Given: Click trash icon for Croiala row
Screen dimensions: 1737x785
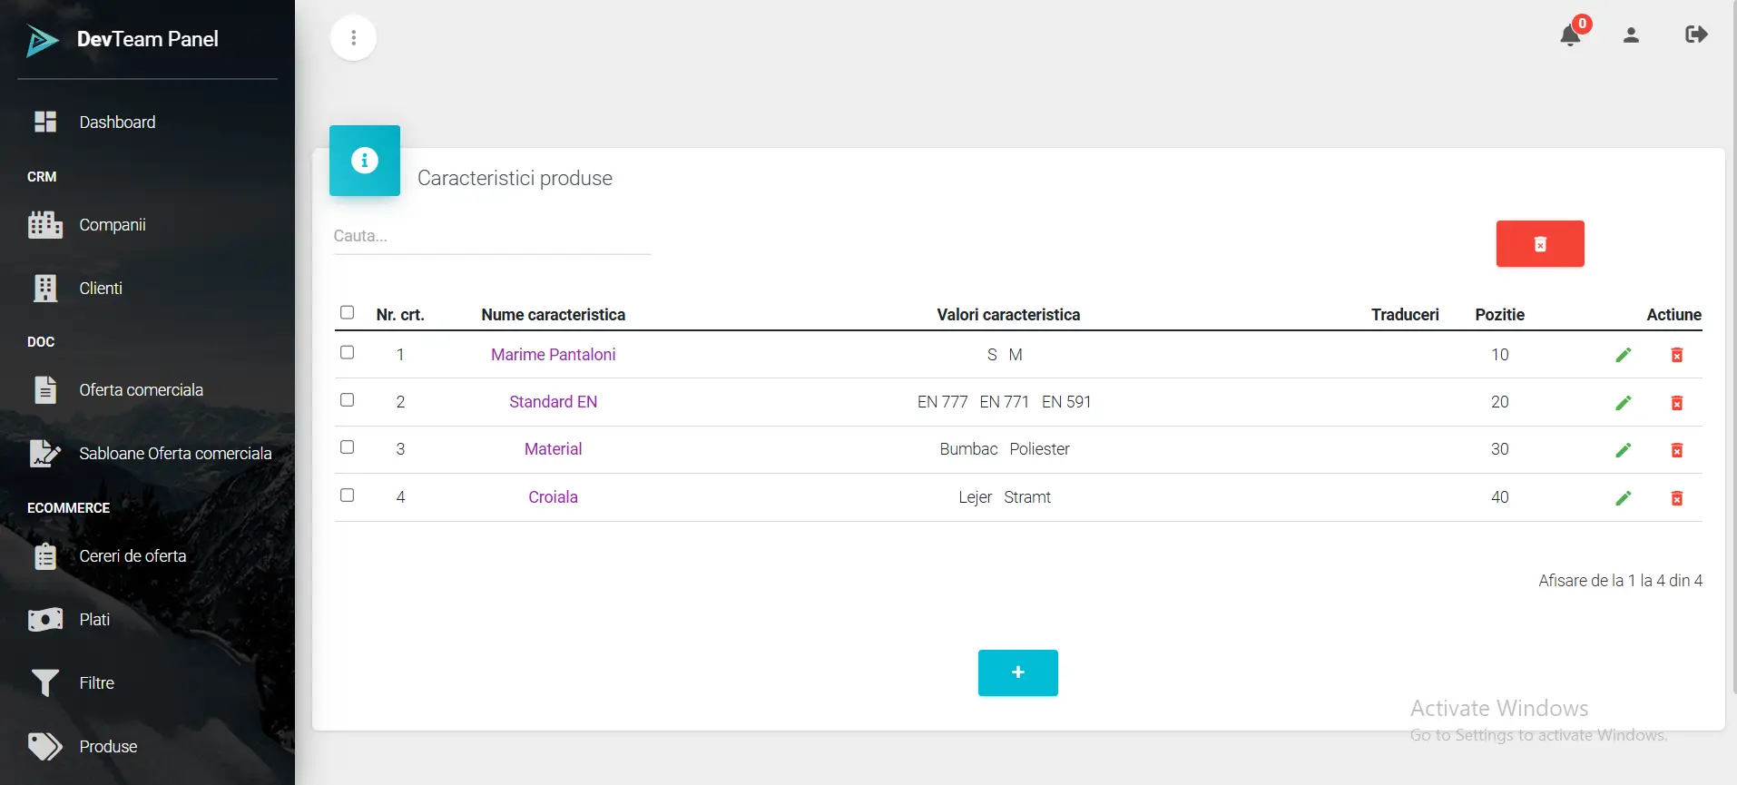Looking at the screenshot, I should click(1676, 498).
